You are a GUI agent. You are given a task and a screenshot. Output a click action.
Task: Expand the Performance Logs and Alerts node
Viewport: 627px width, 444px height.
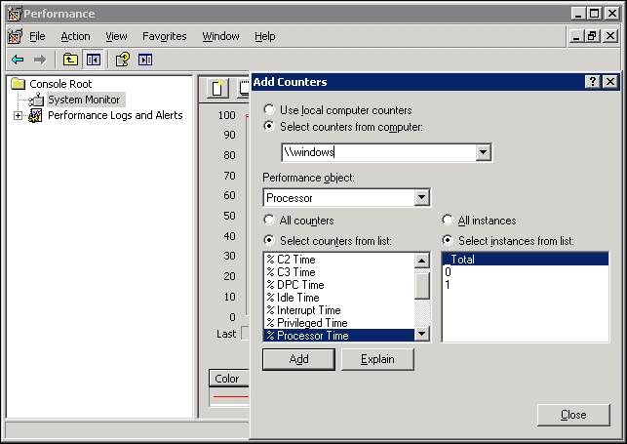coord(18,115)
